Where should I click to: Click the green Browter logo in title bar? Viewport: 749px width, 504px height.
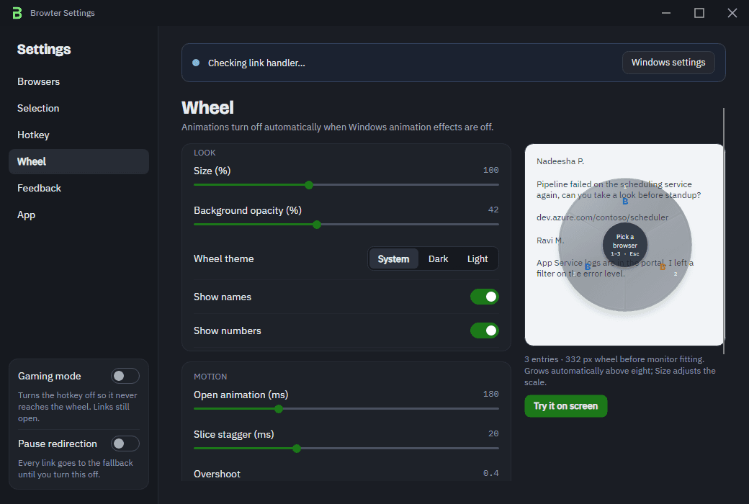[x=17, y=13]
